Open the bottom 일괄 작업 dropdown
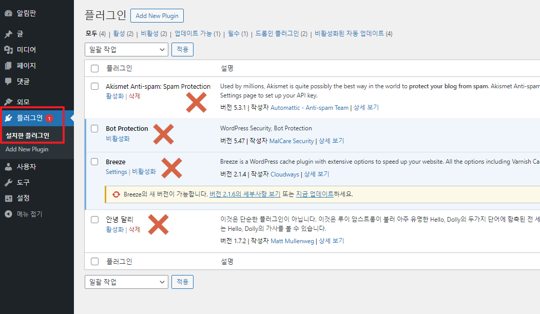The width and height of the screenshot is (540, 314). coord(126,282)
